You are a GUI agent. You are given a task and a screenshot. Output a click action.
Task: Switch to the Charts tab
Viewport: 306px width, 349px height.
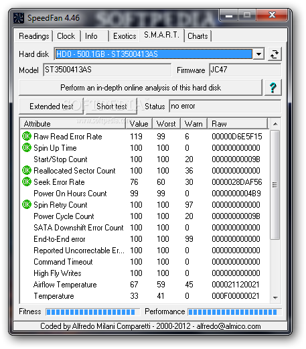point(198,36)
